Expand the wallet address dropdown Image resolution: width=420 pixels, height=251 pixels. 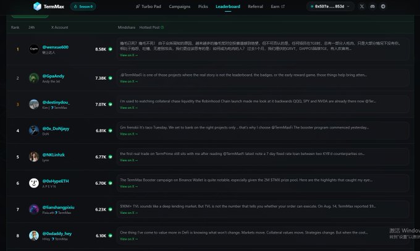(330, 6)
